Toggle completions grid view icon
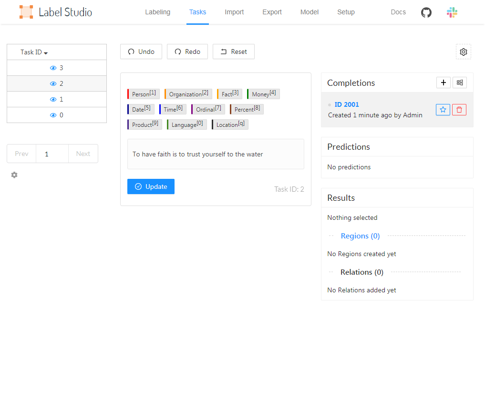The width and height of the screenshot is (485, 413). point(460,83)
